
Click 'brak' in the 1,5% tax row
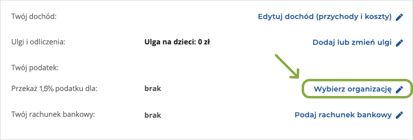point(152,89)
